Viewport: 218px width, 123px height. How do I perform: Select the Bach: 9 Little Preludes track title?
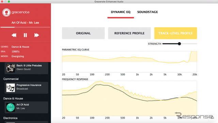[x=29, y=66]
